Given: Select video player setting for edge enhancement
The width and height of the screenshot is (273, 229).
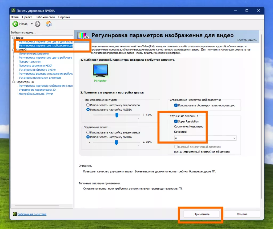Looking at the screenshot, I should click(88, 105).
